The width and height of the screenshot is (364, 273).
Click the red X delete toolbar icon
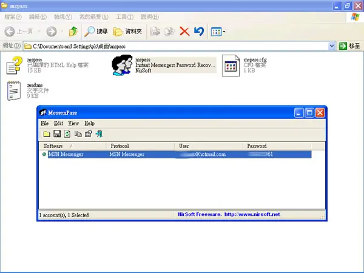tap(184, 32)
